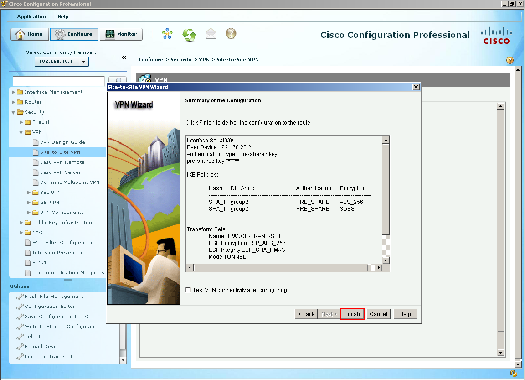This screenshot has width=525, height=380.
Task: Click the Router folder icon
Action: [x=20, y=102]
